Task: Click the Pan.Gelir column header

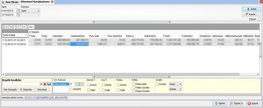Action: 98,36
